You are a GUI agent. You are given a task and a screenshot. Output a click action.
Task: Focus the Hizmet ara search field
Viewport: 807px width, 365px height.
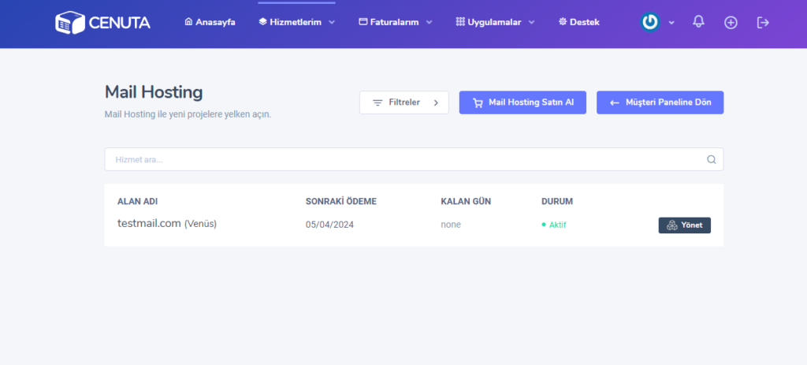click(414, 159)
